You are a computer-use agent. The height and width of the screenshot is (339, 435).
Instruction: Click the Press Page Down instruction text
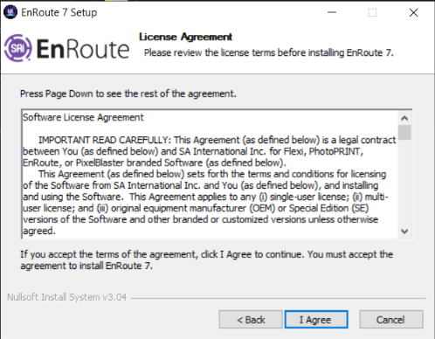pos(128,93)
